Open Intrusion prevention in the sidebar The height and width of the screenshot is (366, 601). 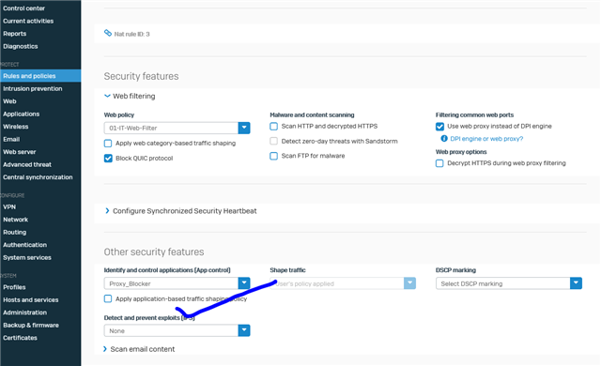pyautogui.click(x=33, y=88)
